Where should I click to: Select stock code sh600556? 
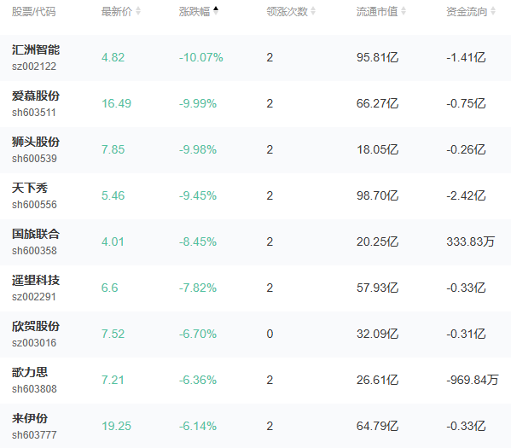(34, 205)
